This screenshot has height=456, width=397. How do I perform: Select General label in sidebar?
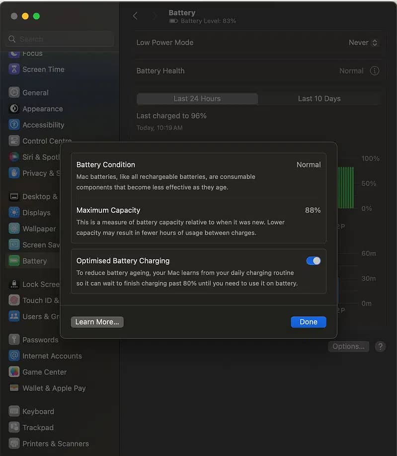[x=35, y=92]
